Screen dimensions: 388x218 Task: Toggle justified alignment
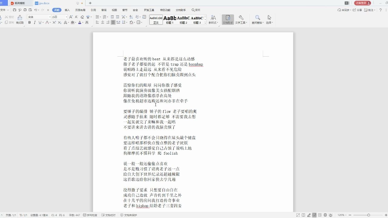[113, 22]
